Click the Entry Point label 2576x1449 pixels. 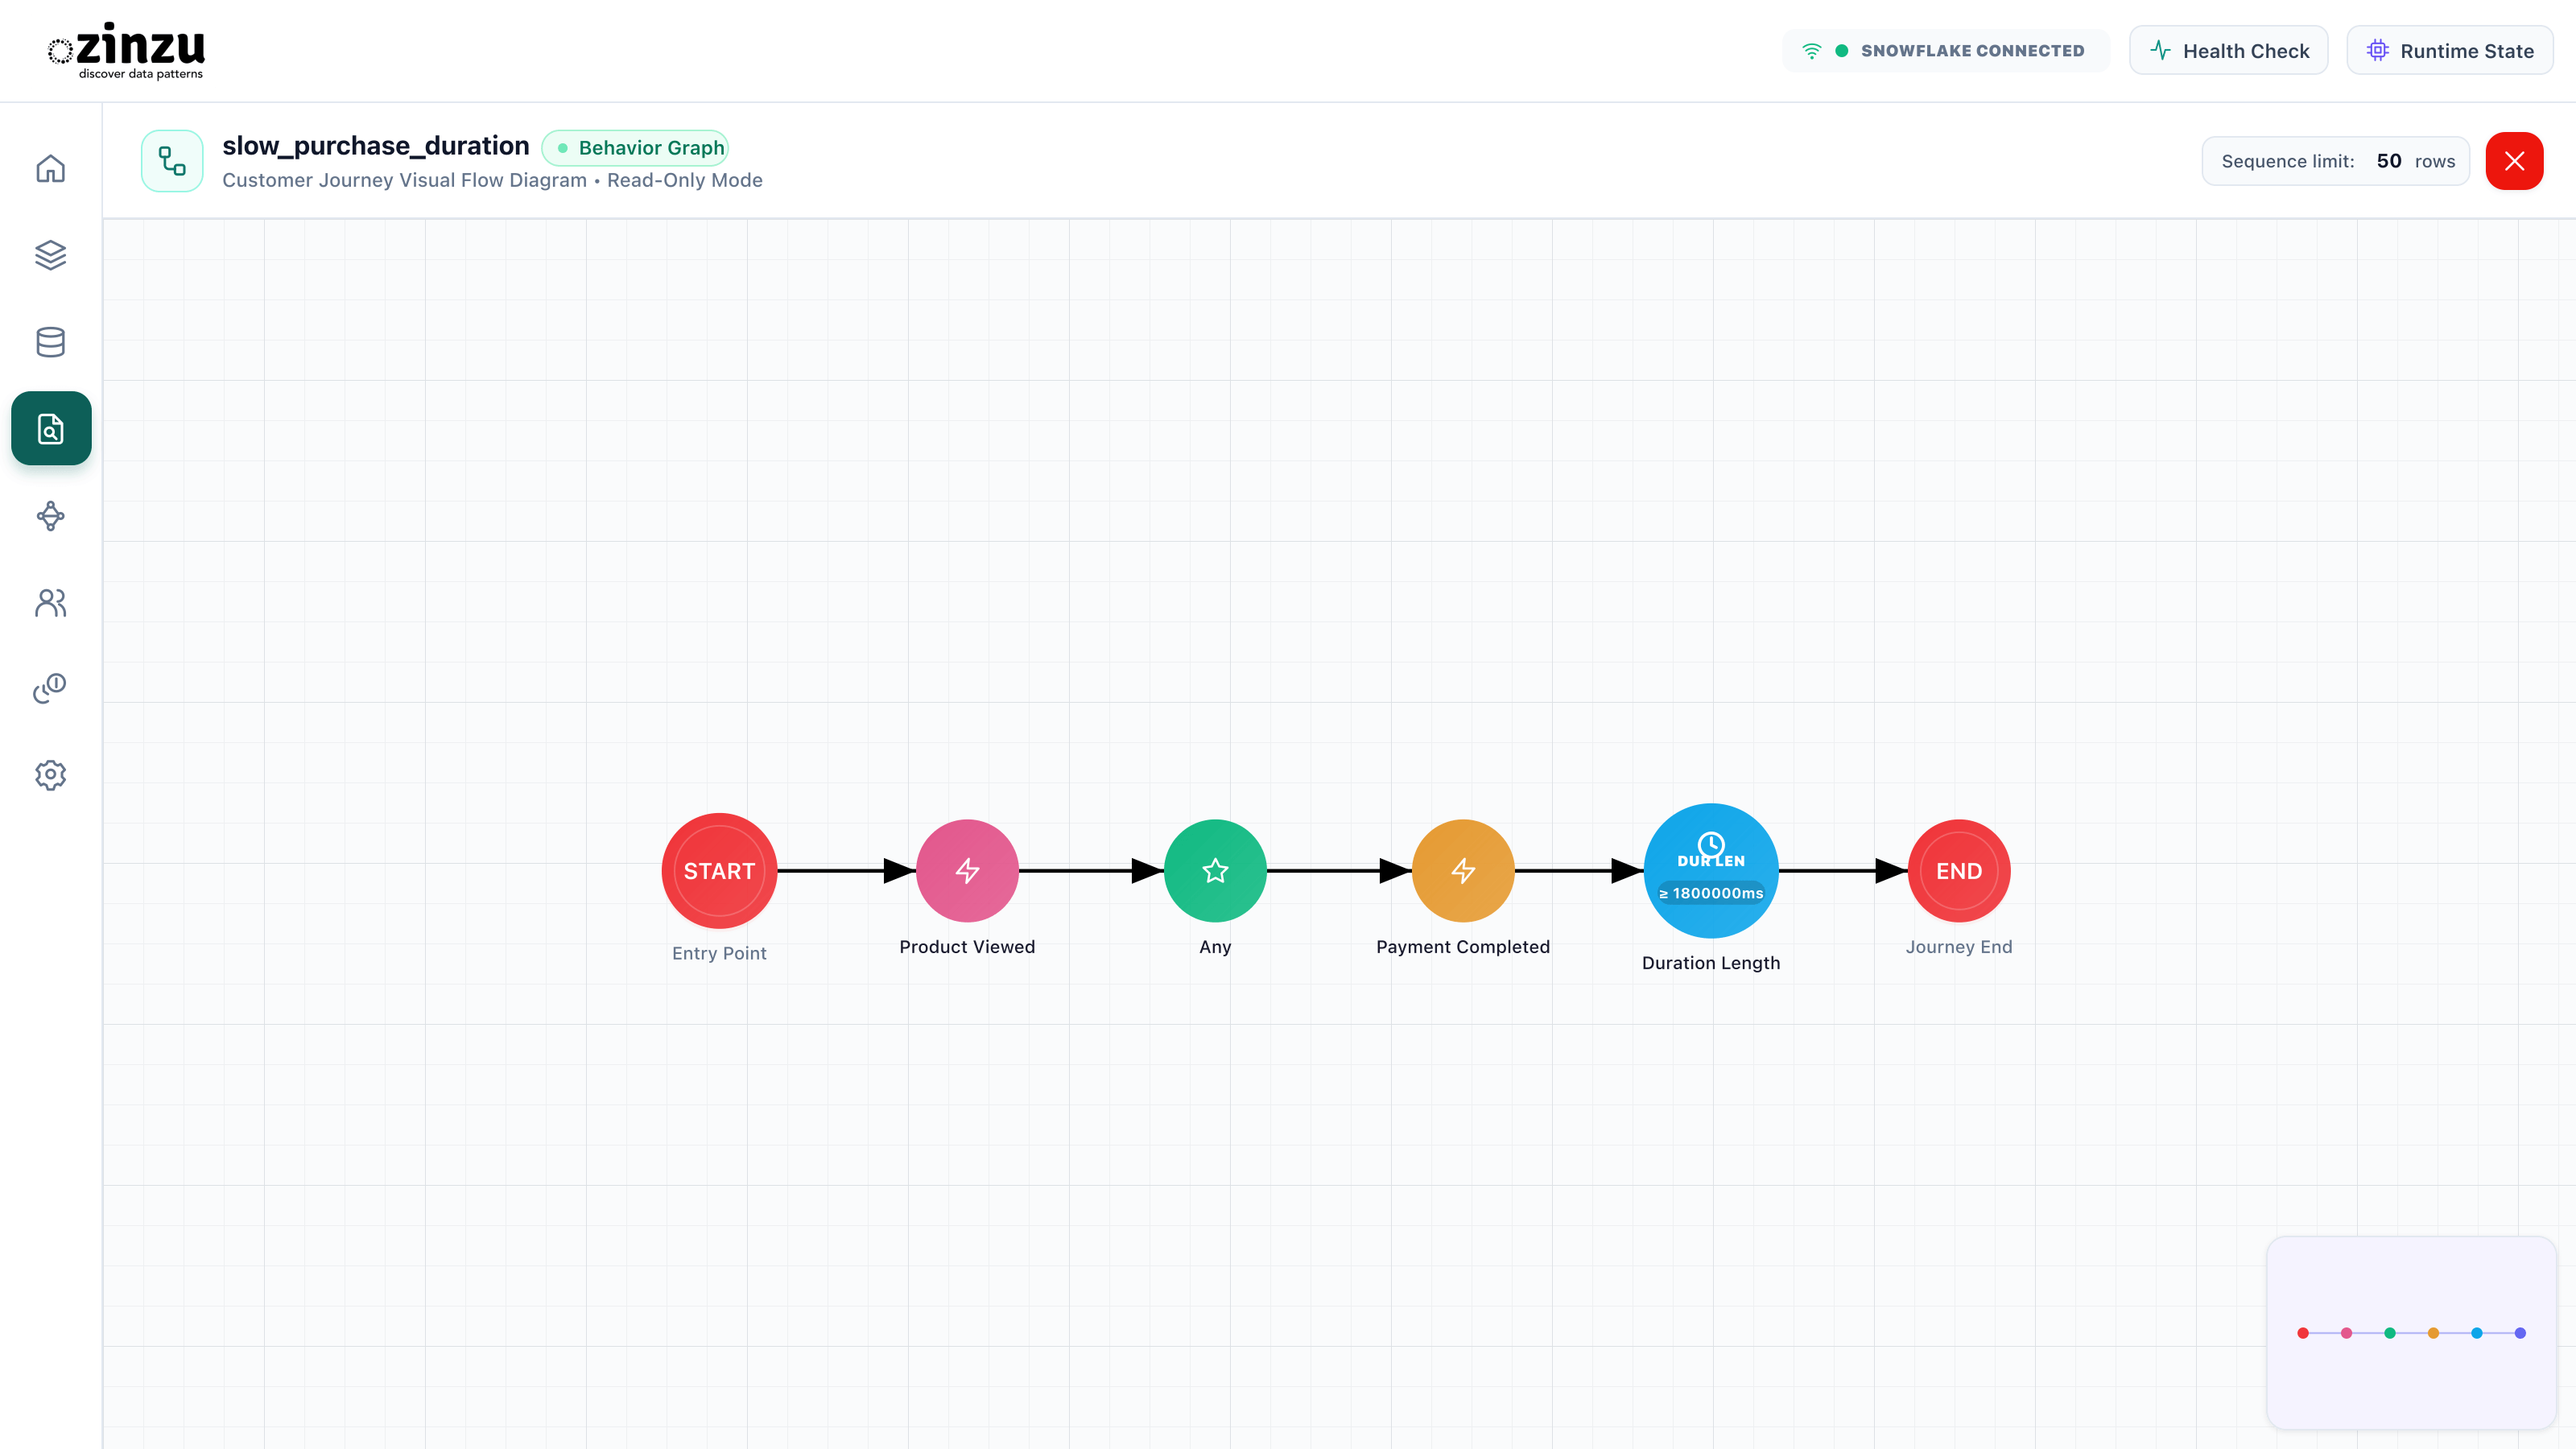click(x=719, y=953)
